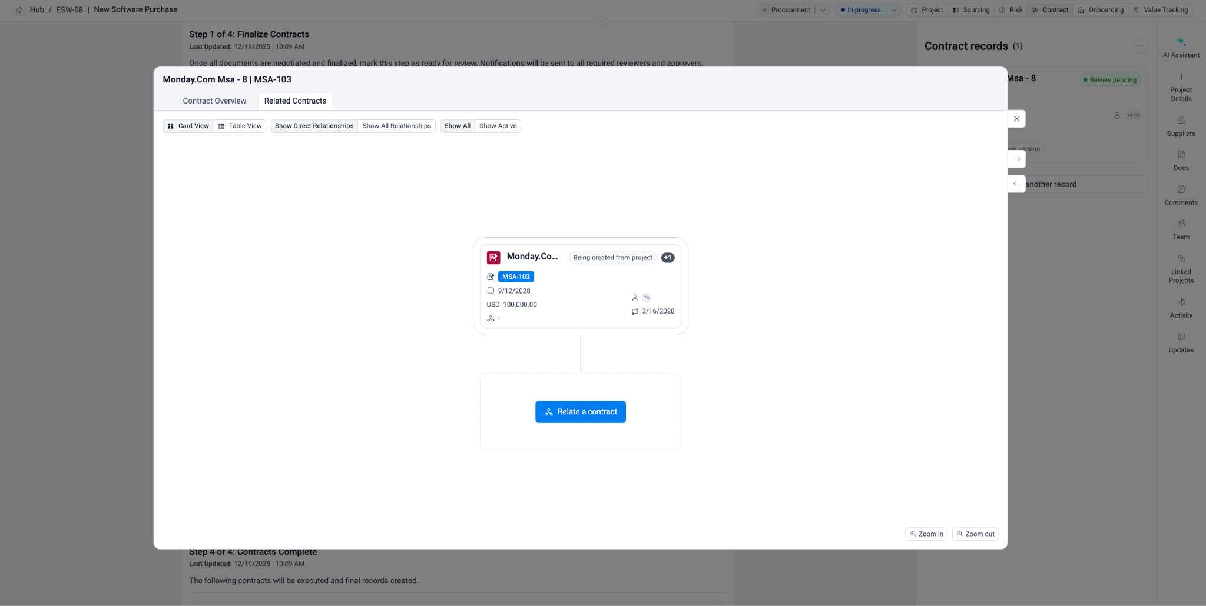Switch to Table View
1206x606 pixels.
[x=240, y=126]
